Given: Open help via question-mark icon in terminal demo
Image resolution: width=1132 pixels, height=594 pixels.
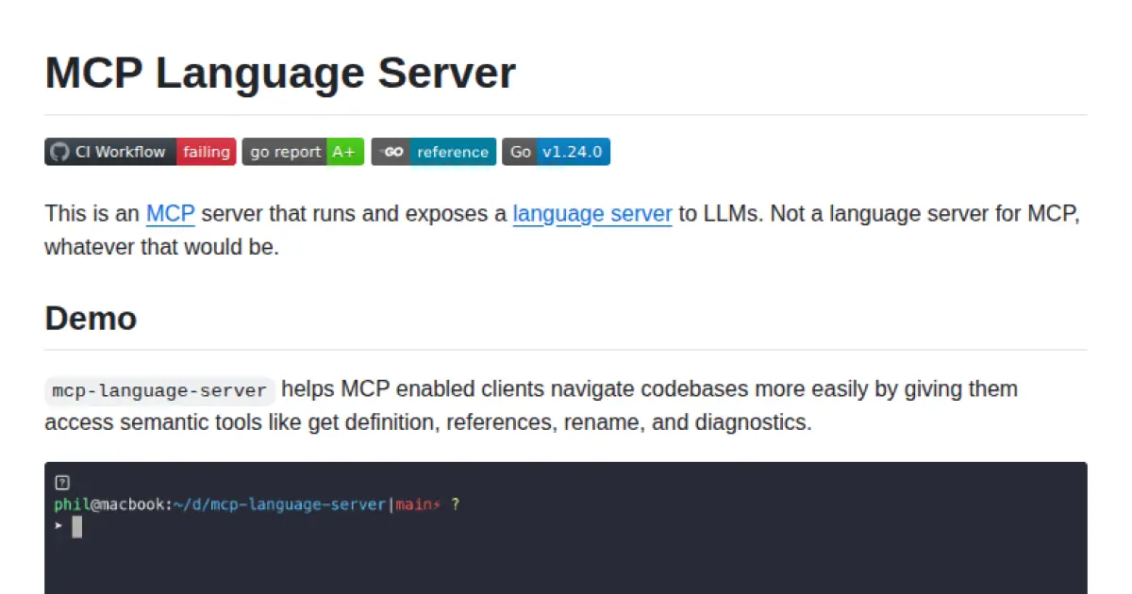Looking at the screenshot, I should tap(61, 482).
